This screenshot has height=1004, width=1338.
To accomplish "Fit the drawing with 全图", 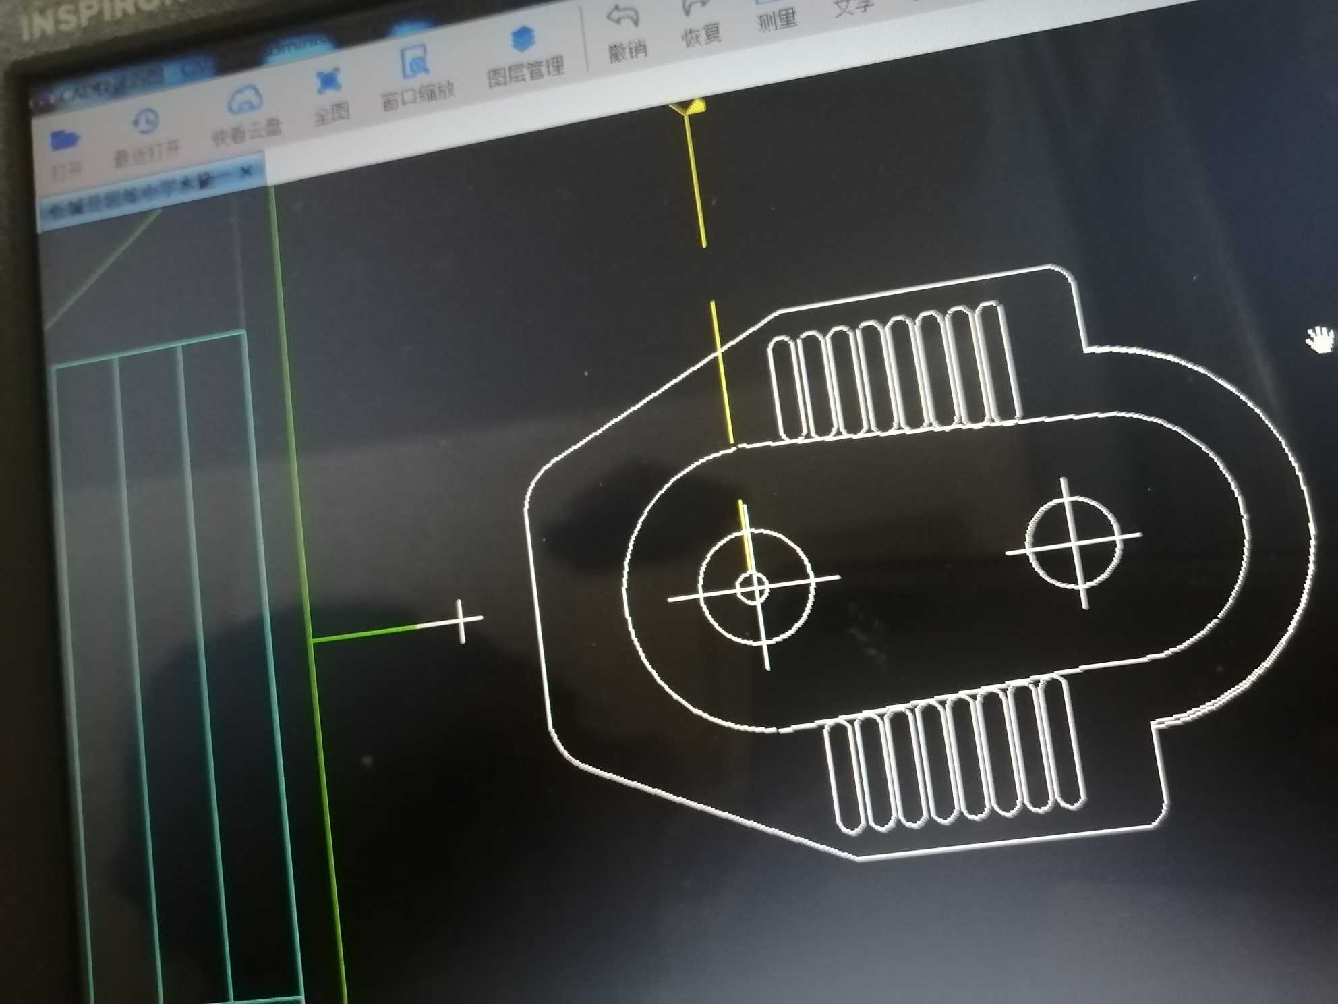I will point(330,96).
